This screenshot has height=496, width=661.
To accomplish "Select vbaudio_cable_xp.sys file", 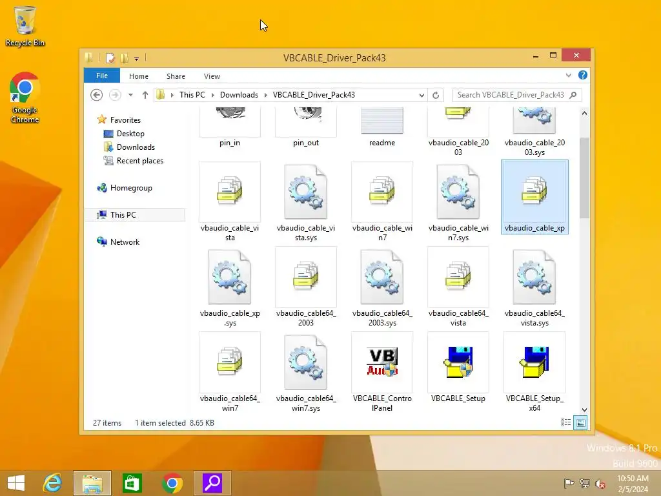I will pyautogui.click(x=230, y=287).
